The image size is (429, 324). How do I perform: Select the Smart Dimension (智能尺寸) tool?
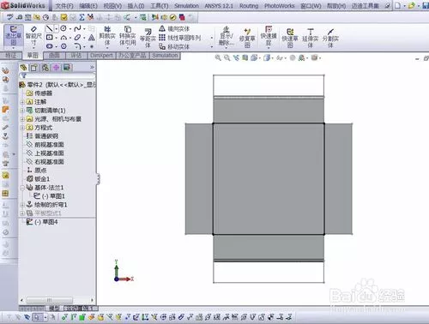pos(33,36)
